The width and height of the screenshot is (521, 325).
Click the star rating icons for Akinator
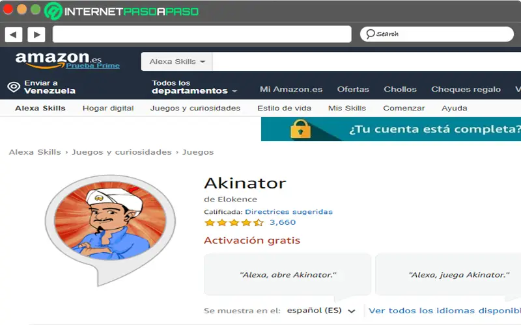pos(234,222)
